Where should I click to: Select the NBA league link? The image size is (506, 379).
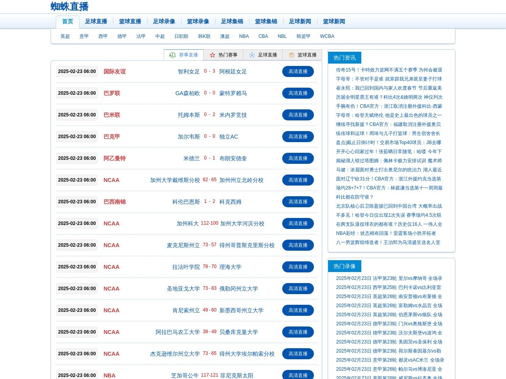244,36
